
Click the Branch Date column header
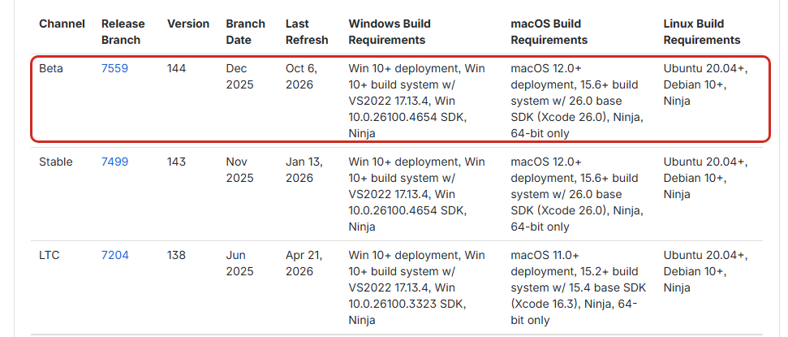click(x=245, y=32)
